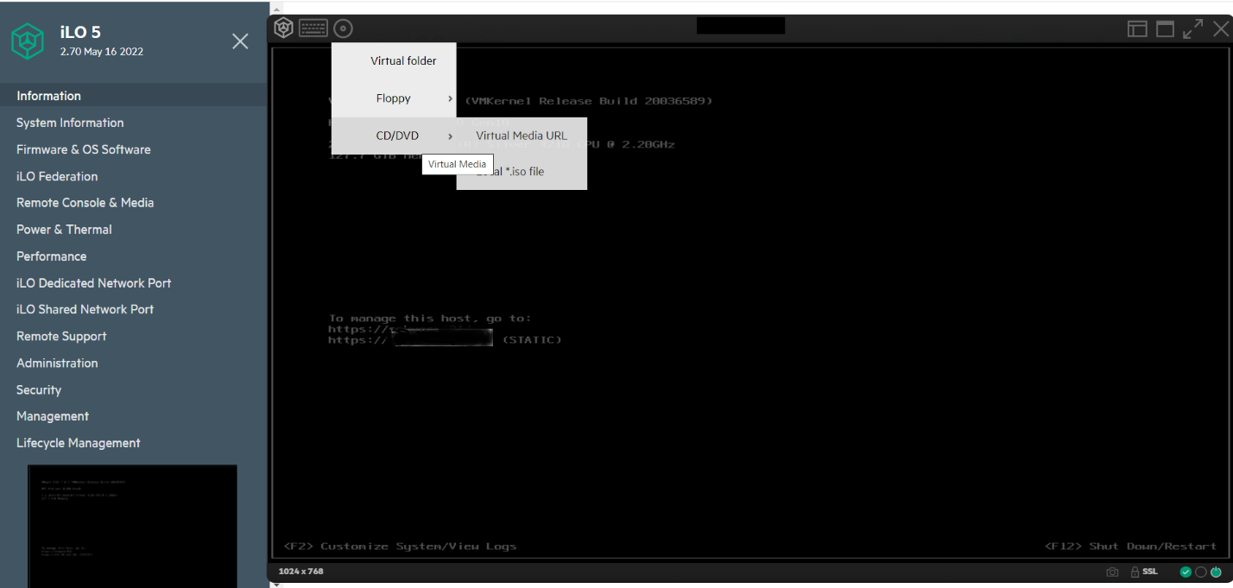The width and height of the screenshot is (1233, 588).
Task: Click the Virtual Media disc icon
Action: coord(343,28)
